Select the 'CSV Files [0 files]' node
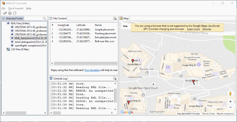 pos(20,49)
